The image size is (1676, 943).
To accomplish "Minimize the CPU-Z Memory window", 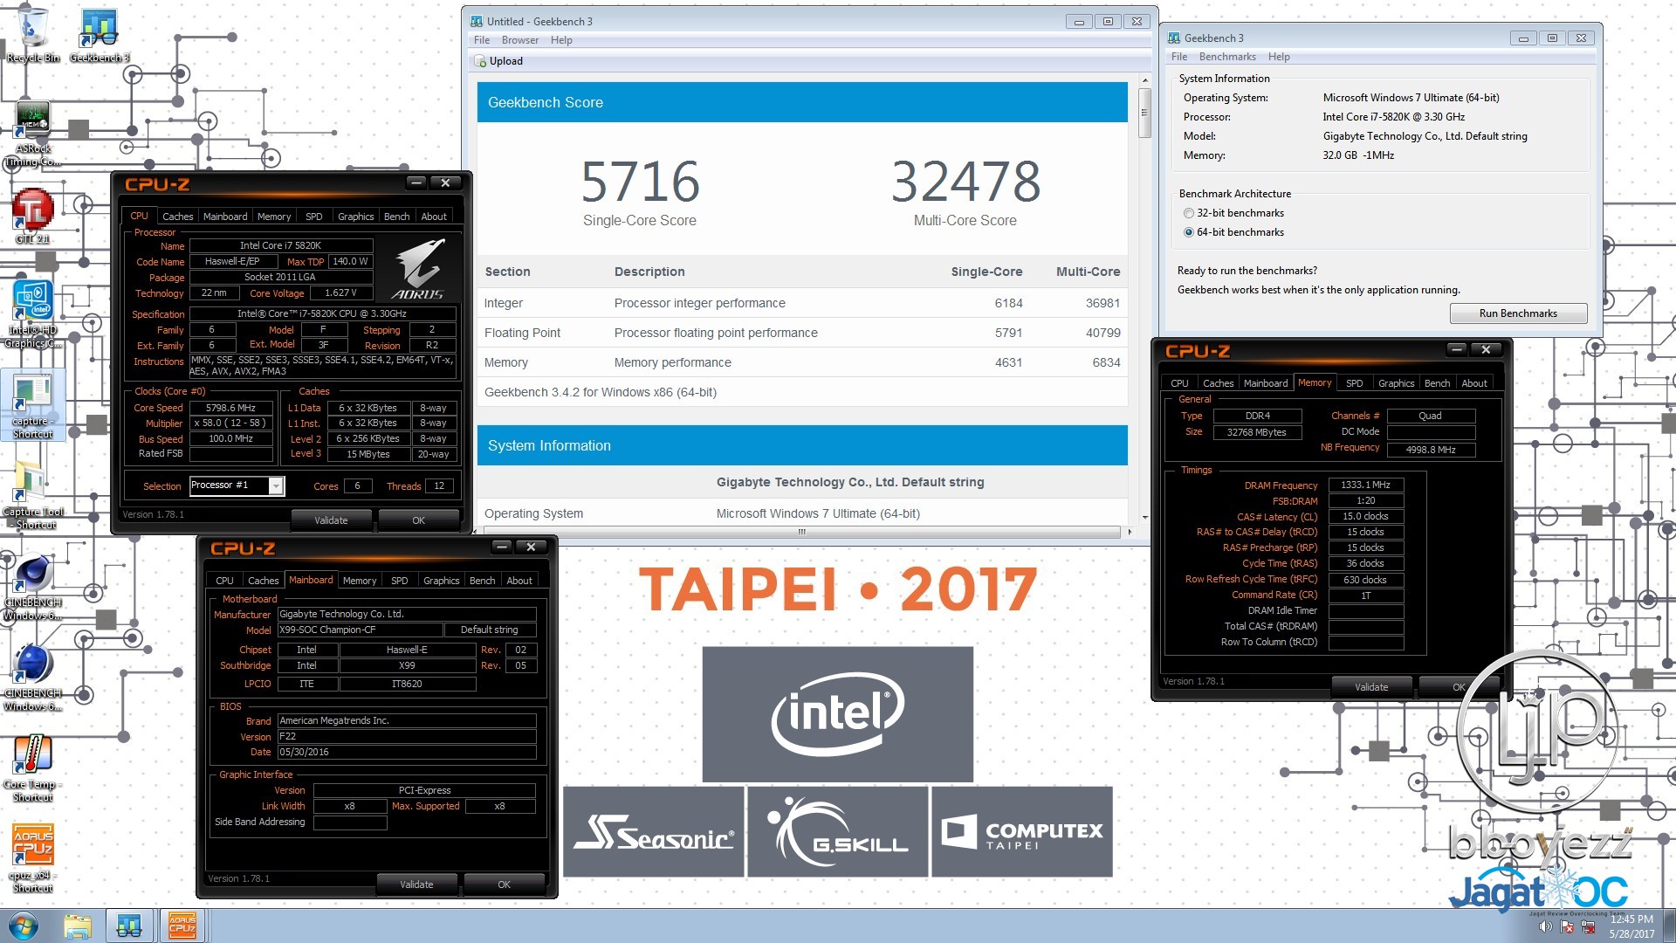I will click(1456, 349).
